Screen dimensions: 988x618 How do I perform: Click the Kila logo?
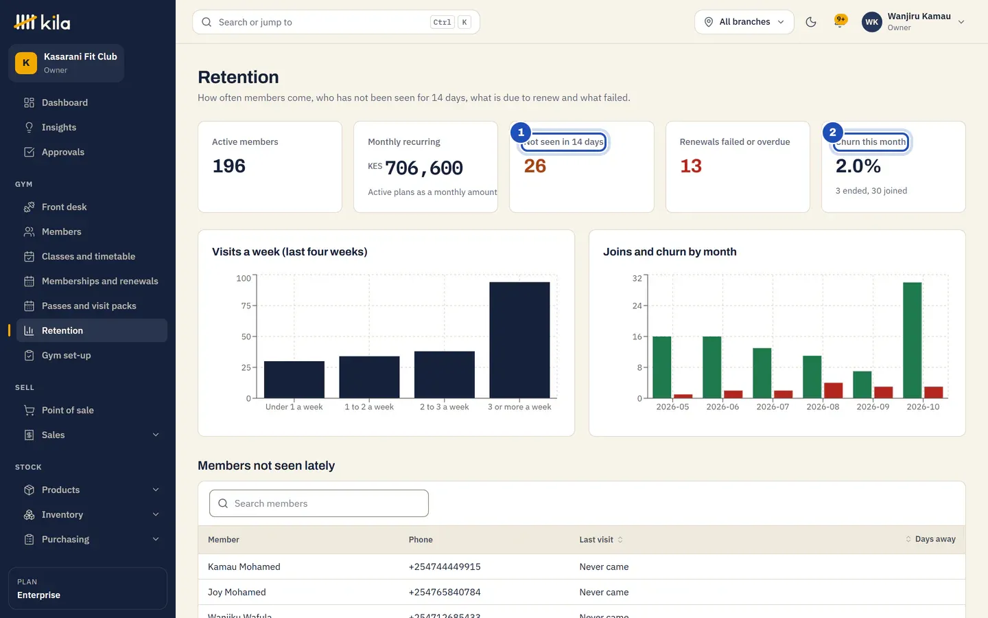click(42, 23)
